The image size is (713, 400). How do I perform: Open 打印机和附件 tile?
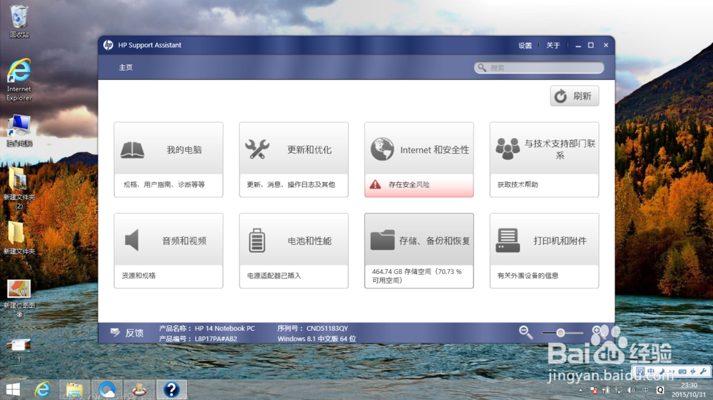pos(544,251)
